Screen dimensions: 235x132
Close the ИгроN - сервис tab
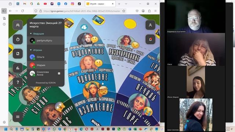tap(113, 4)
